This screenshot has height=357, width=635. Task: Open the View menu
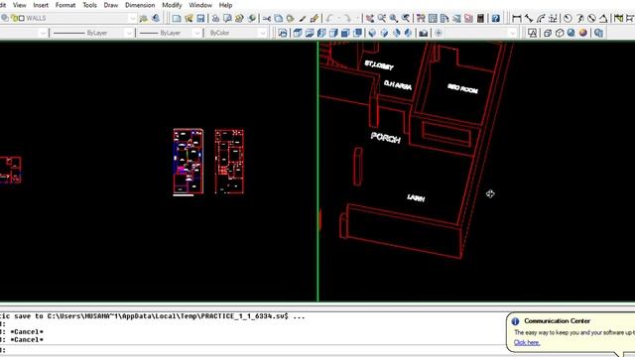pyautogui.click(x=20, y=5)
